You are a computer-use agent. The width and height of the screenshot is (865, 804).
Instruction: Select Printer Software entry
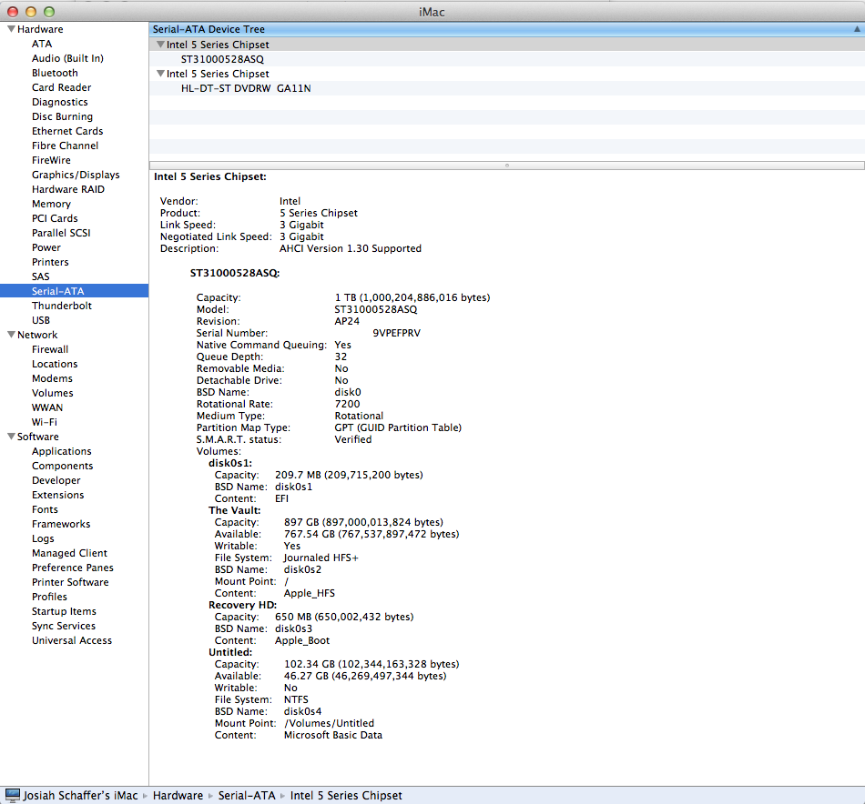coord(70,582)
